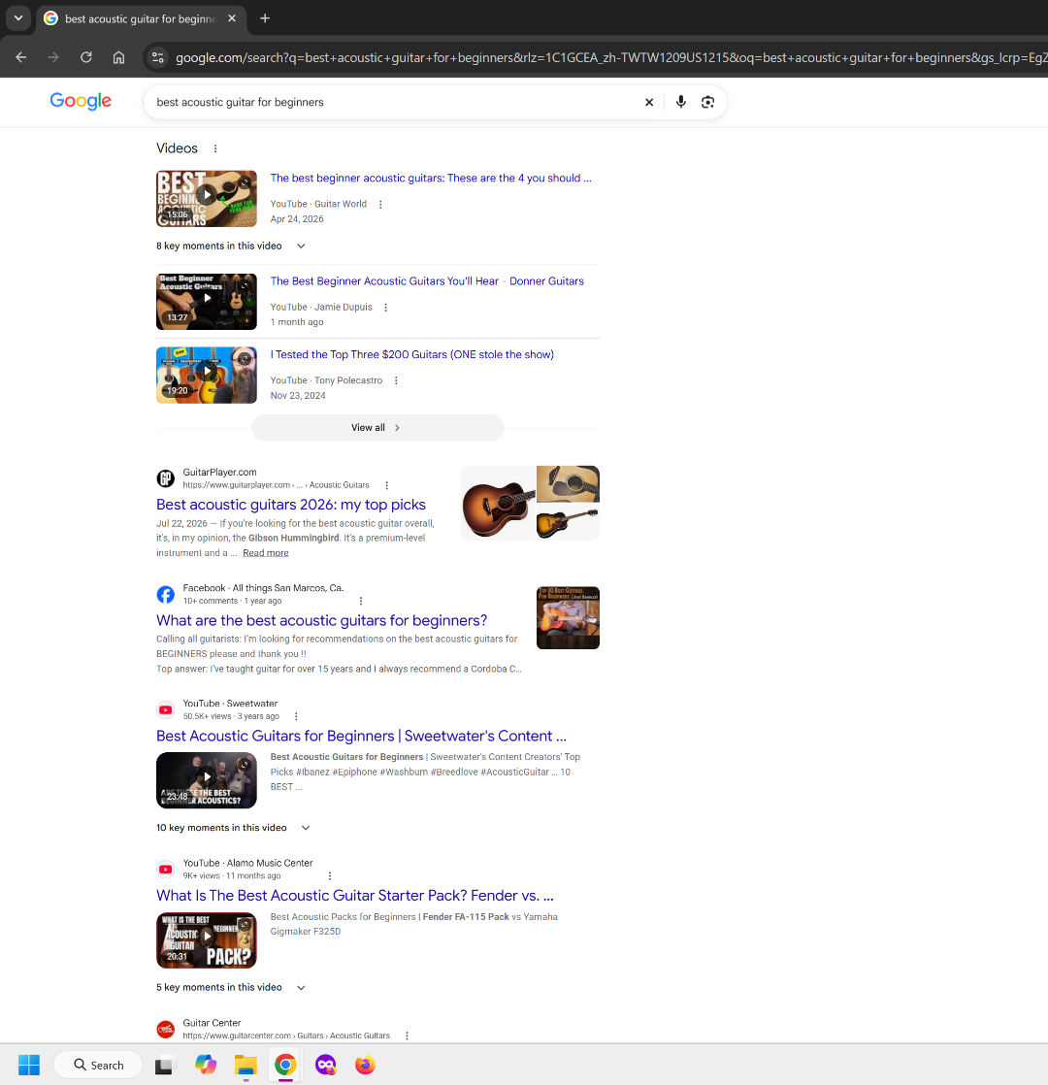Image resolution: width=1048 pixels, height=1085 pixels.
Task: Click YouTube favicon for Alamo Music Center
Action: (165, 870)
